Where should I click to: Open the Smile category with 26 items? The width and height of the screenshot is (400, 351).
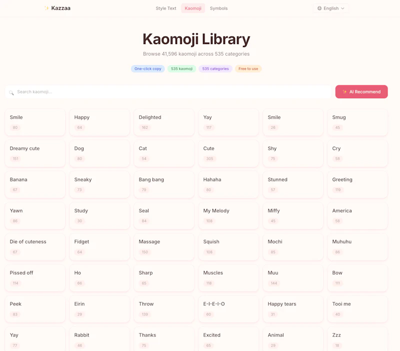[293, 122]
